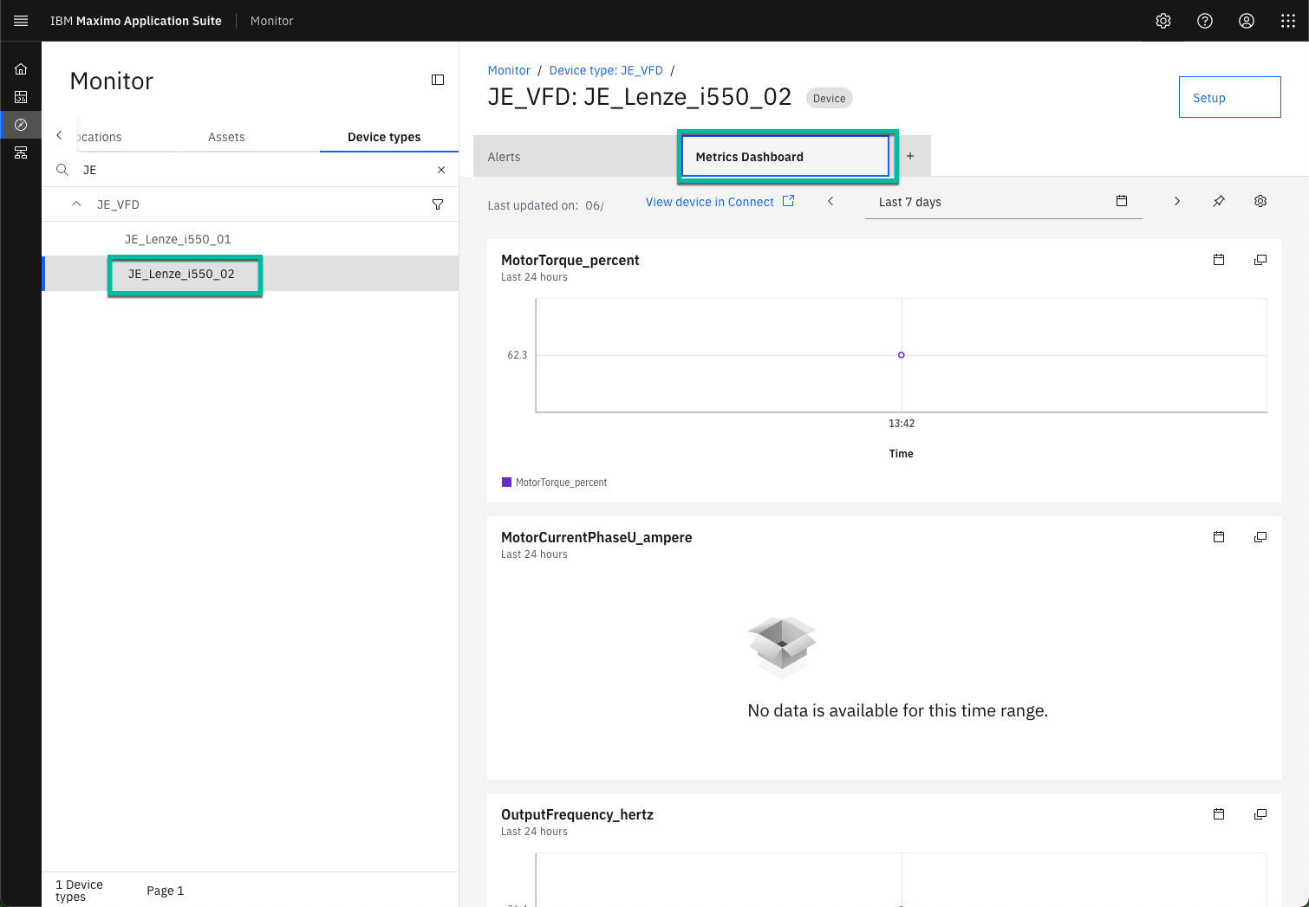Go to next time range

(1176, 201)
